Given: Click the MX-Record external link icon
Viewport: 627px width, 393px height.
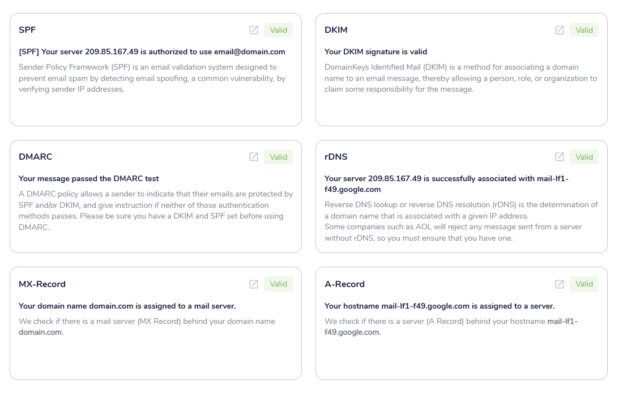Looking at the screenshot, I should point(254,284).
